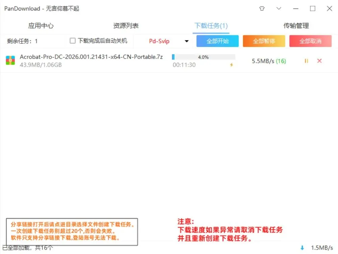Switch to the 资源列表 tab
This screenshot has height=254, width=338.
click(126, 26)
